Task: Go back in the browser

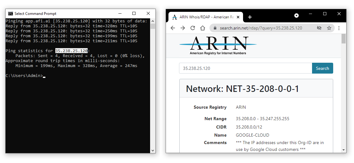Action: click(173, 28)
